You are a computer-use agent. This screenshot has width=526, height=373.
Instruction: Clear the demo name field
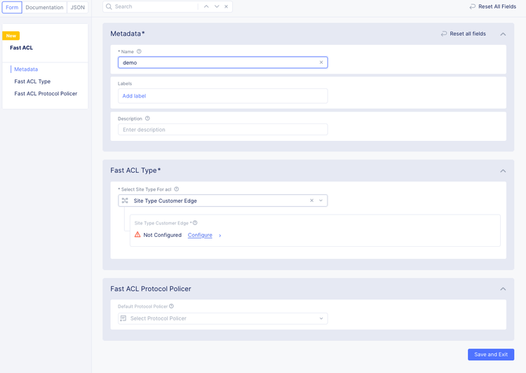(x=321, y=62)
